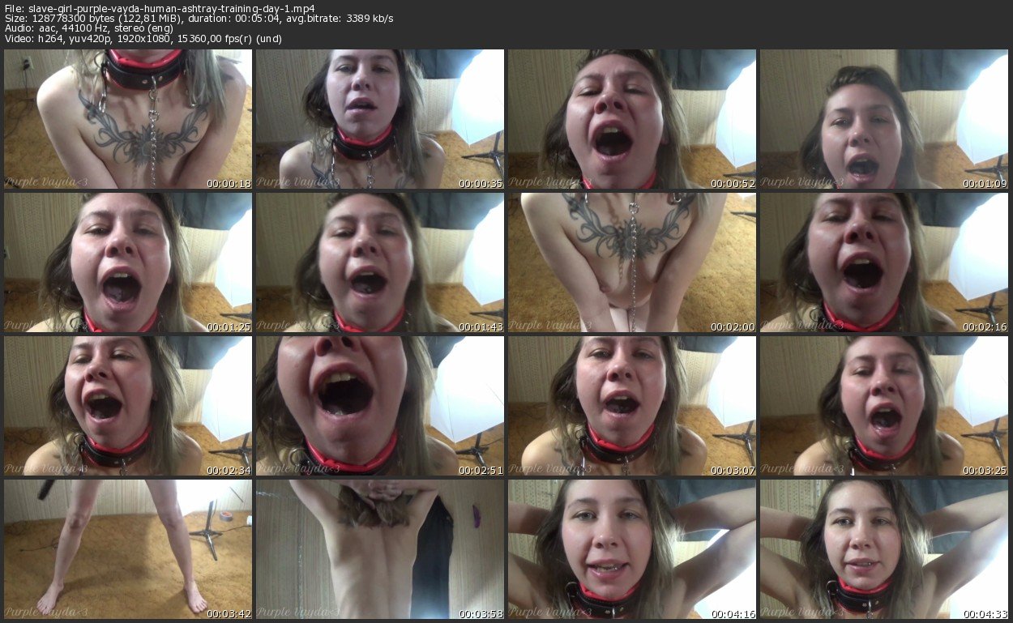Open the frame marked 00:03:25
This screenshot has width=1013, height=623.
[884, 406]
